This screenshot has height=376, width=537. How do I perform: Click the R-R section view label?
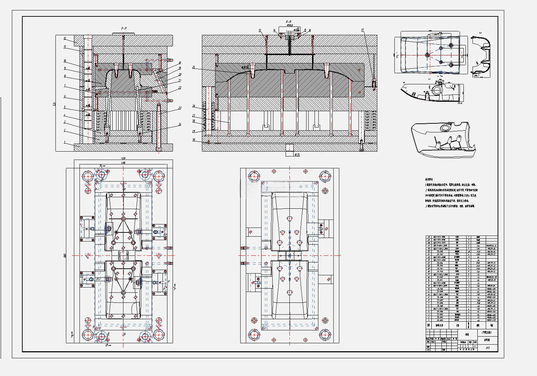(x=289, y=22)
